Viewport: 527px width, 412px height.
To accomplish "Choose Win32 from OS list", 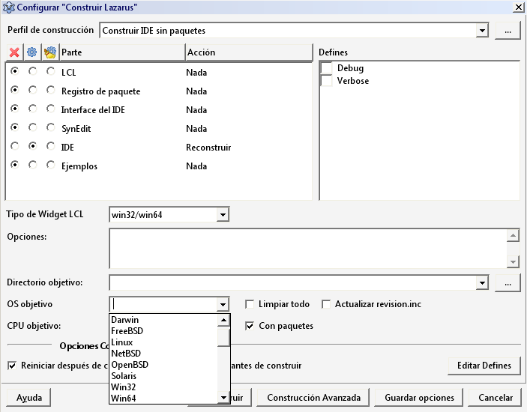I will pos(163,387).
